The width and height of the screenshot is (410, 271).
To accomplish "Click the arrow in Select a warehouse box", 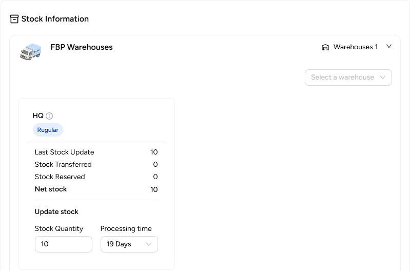I will pyautogui.click(x=382, y=78).
